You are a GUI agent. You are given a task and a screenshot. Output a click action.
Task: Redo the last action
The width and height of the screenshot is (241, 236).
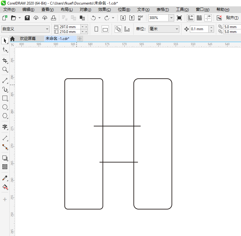(107, 18)
